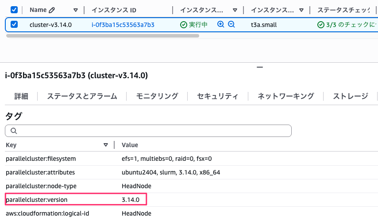Click the zoom-out magnifier icon in instance row
This screenshot has height=220, width=378.
point(231,25)
